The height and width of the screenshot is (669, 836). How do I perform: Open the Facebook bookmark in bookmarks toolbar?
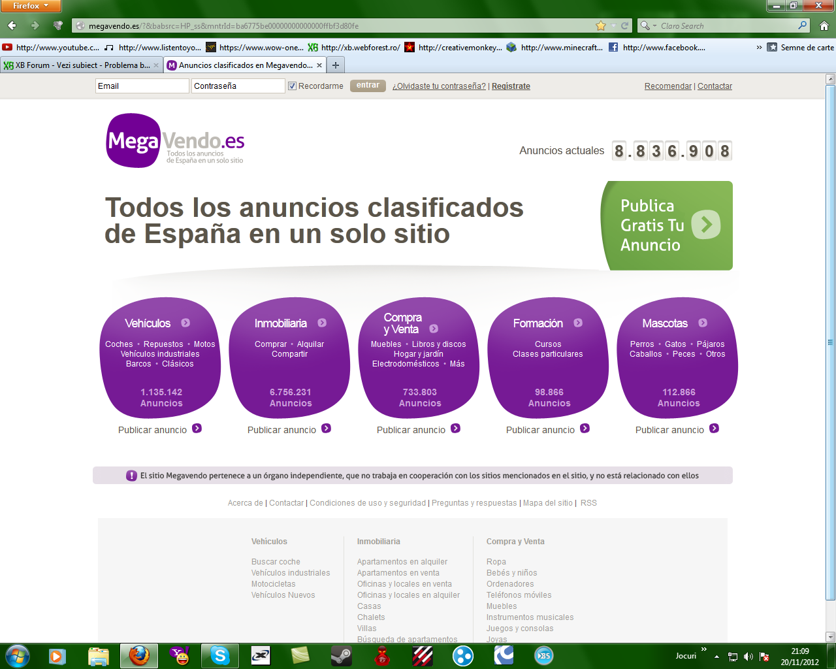coord(656,47)
